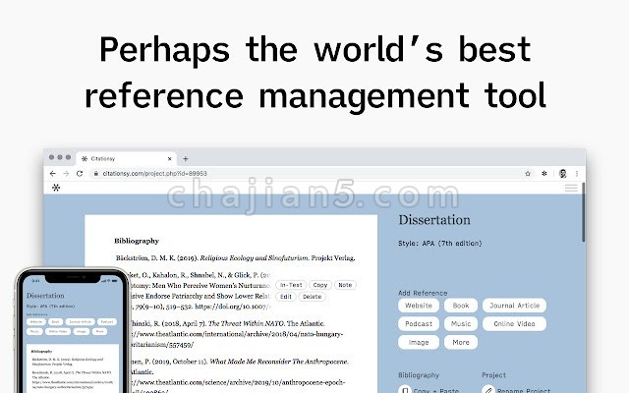Click the Note button on the reference
This screenshot has width=629, height=393.
(x=345, y=285)
